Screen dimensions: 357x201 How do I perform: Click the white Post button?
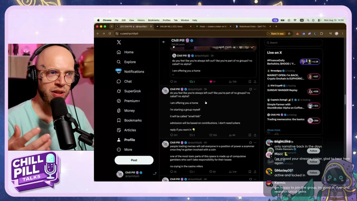pyautogui.click(x=134, y=160)
